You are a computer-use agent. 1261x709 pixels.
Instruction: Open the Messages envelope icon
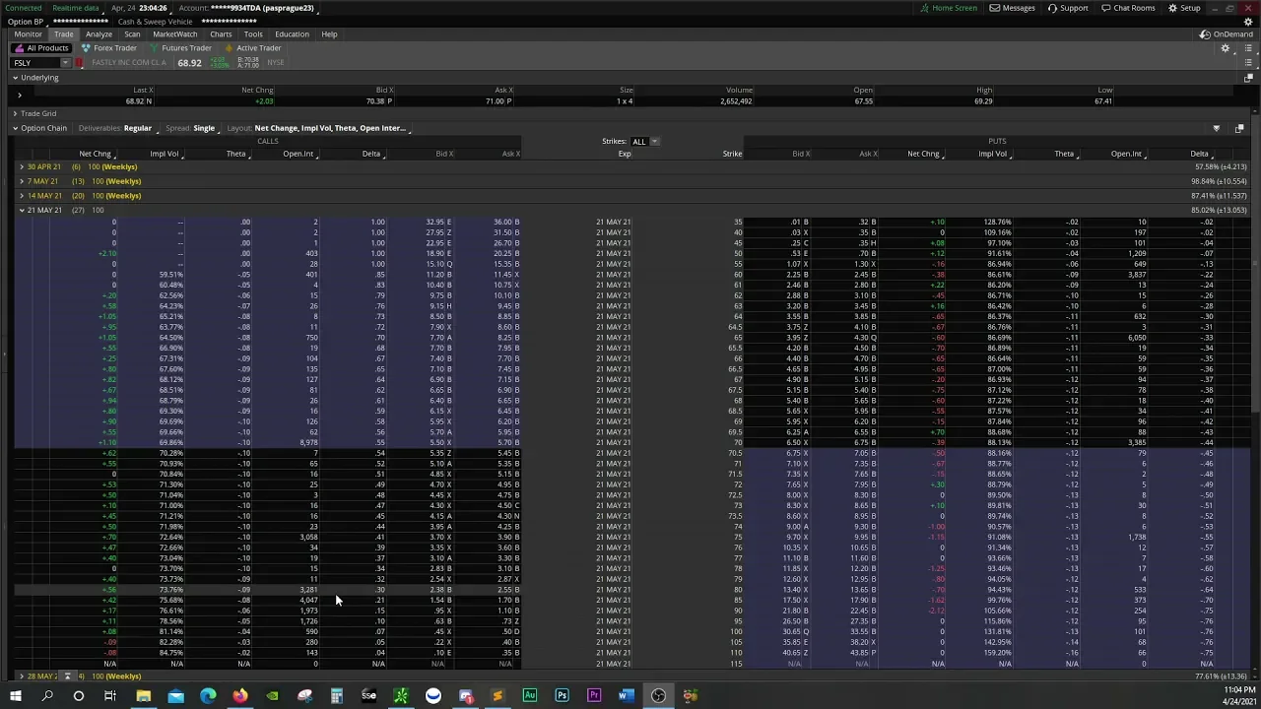(x=994, y=8)
